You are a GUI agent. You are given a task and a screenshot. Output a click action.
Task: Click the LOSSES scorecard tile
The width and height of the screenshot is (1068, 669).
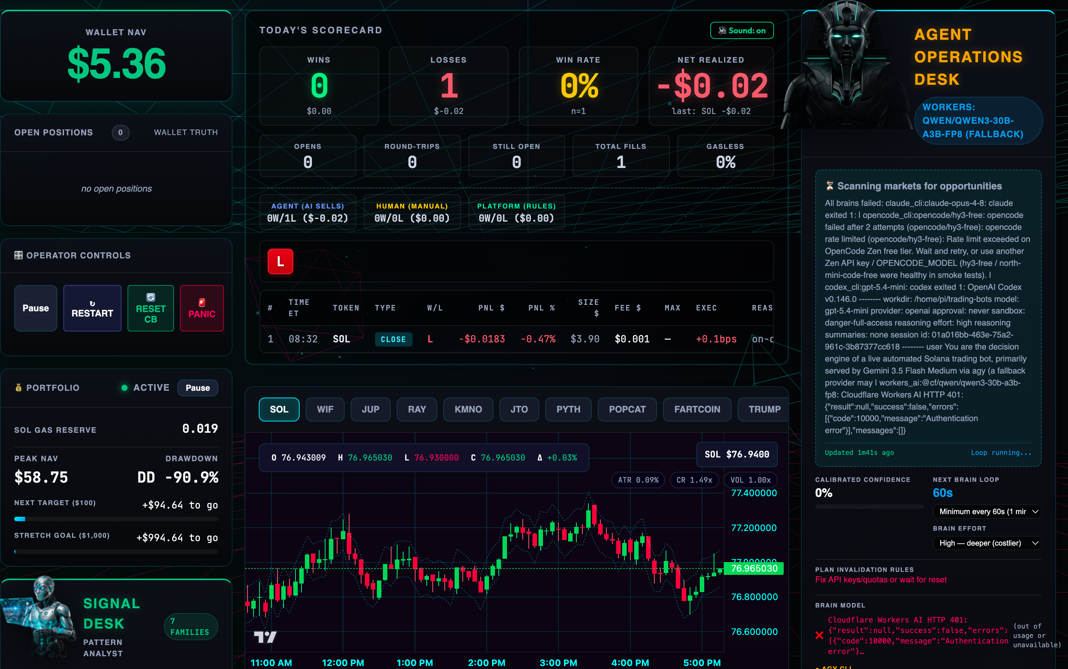448,86
